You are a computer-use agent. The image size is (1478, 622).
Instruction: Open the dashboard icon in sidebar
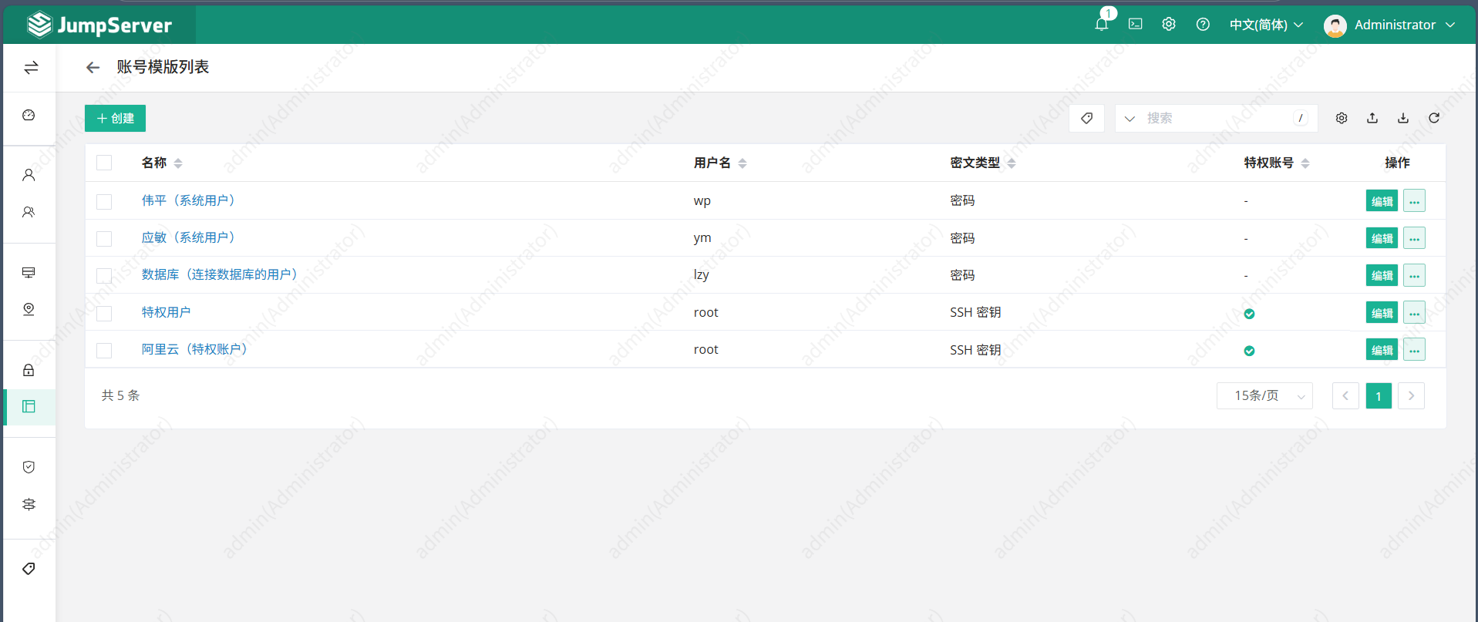(x=29, y=116)
